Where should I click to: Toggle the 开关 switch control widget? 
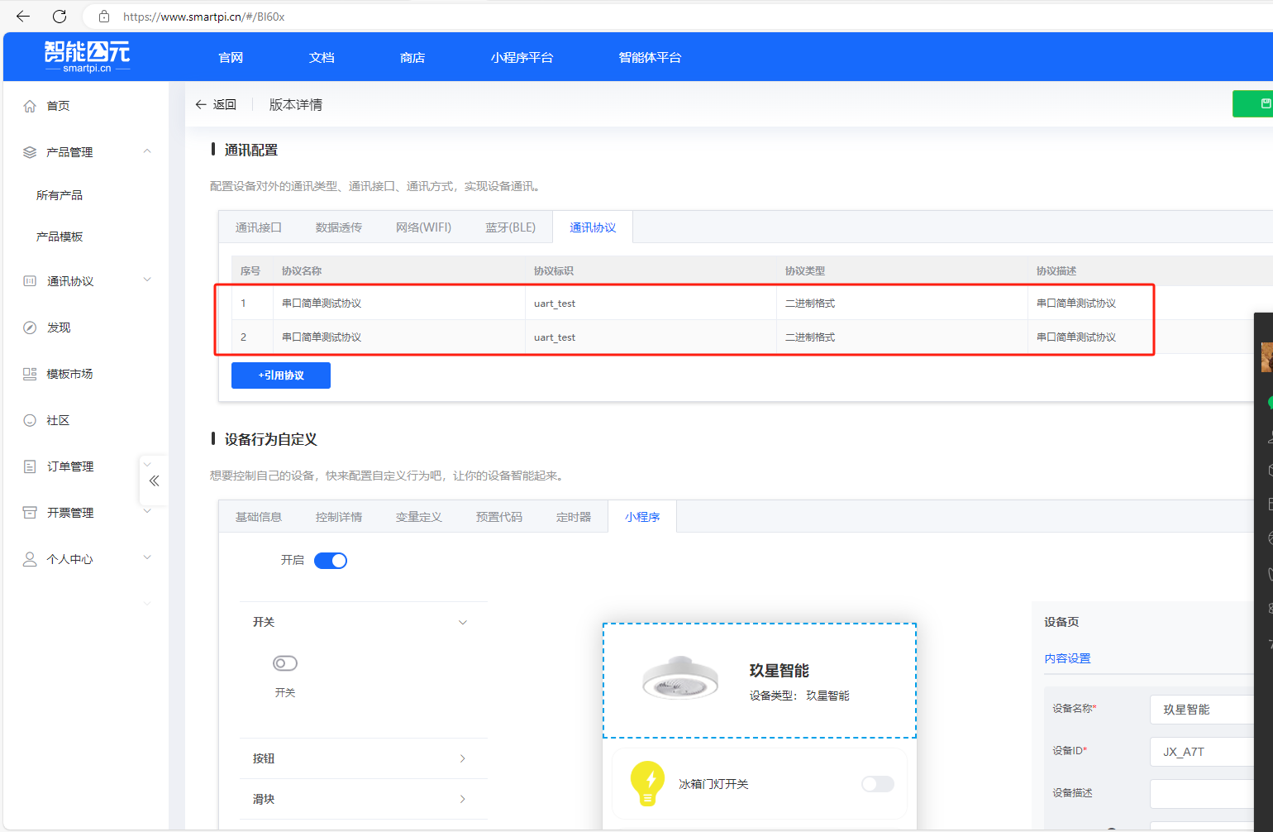(x=284, y=662)
